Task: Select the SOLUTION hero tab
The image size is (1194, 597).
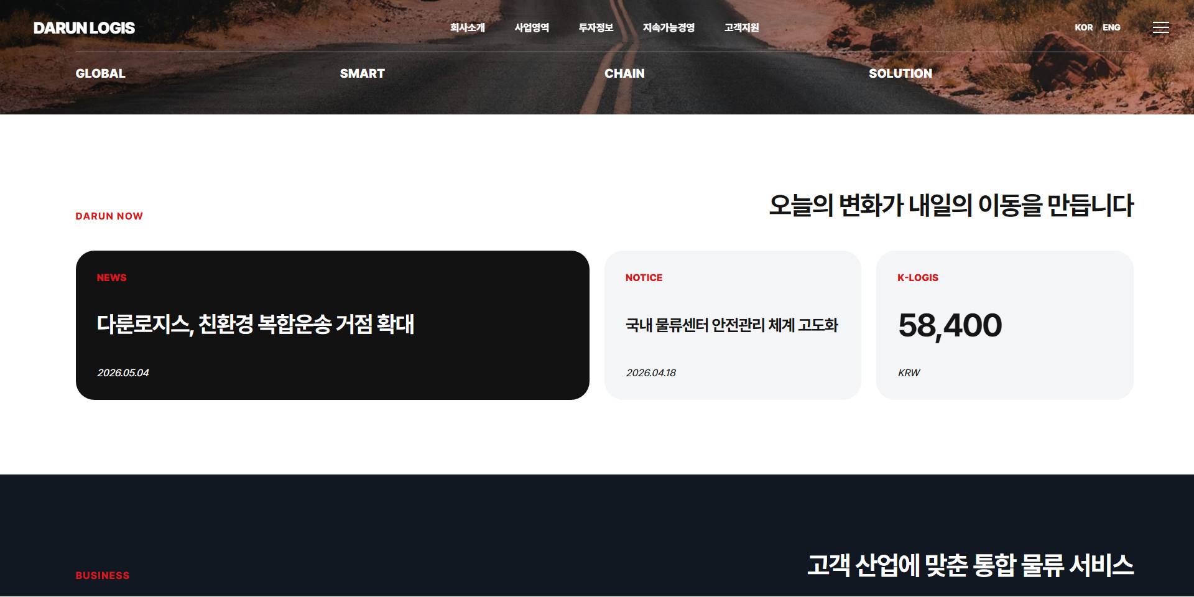Action: [x=900, y=73]
